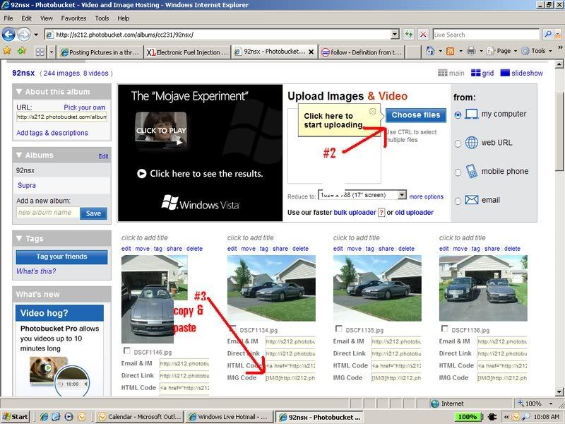
Task: Click the Live Search magnifier icon
Action: 548,35
